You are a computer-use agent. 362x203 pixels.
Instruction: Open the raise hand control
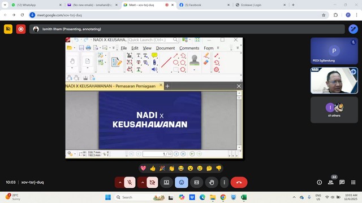pos(212,182)
